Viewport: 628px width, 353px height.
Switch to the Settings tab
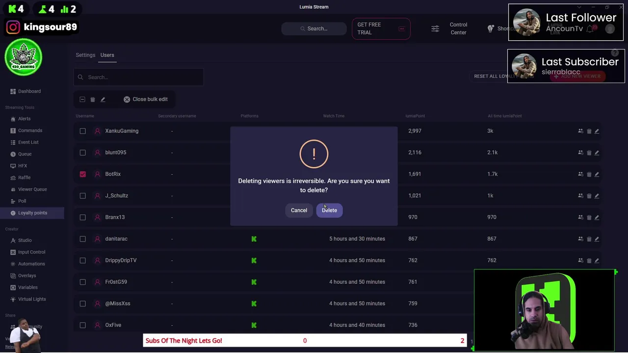coord(85,55)
